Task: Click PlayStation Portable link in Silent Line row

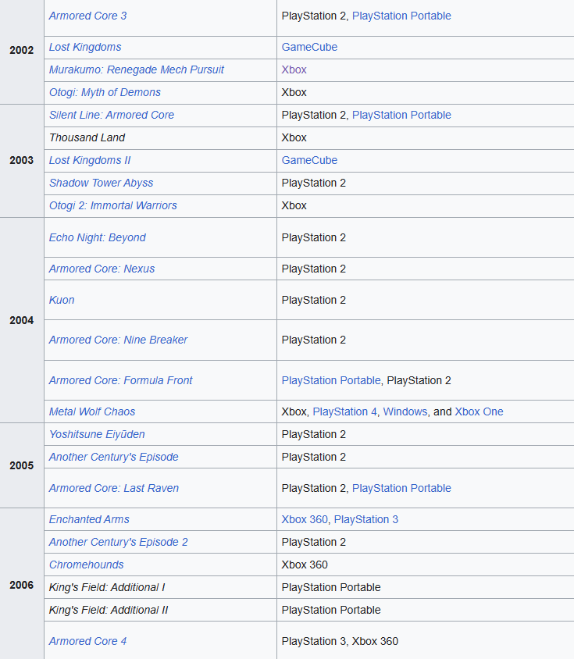Action: click(401, 115)
